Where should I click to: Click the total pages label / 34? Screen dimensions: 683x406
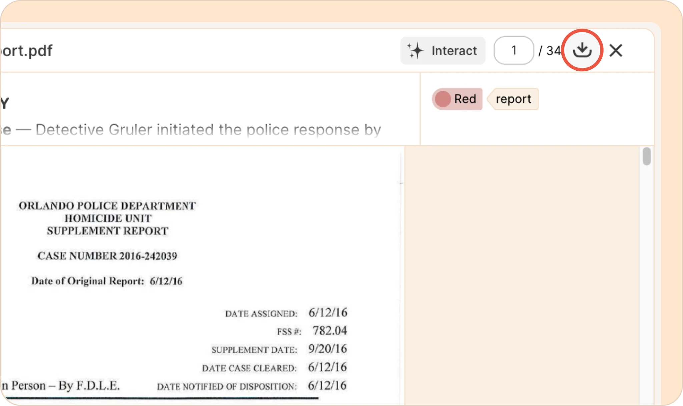coord(550,51)
